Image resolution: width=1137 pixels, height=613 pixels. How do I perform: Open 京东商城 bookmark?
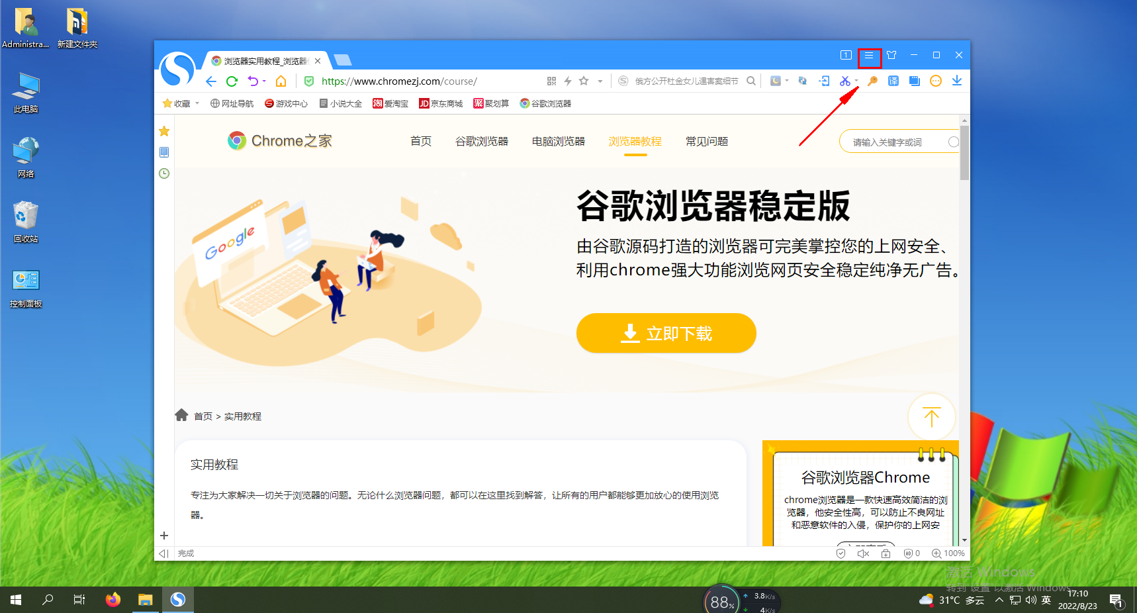pyautogui.click(x=441, y=103)
